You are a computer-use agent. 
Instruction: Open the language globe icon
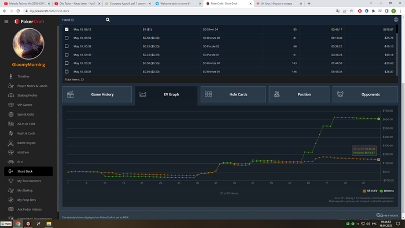click(x=396, y=20)
